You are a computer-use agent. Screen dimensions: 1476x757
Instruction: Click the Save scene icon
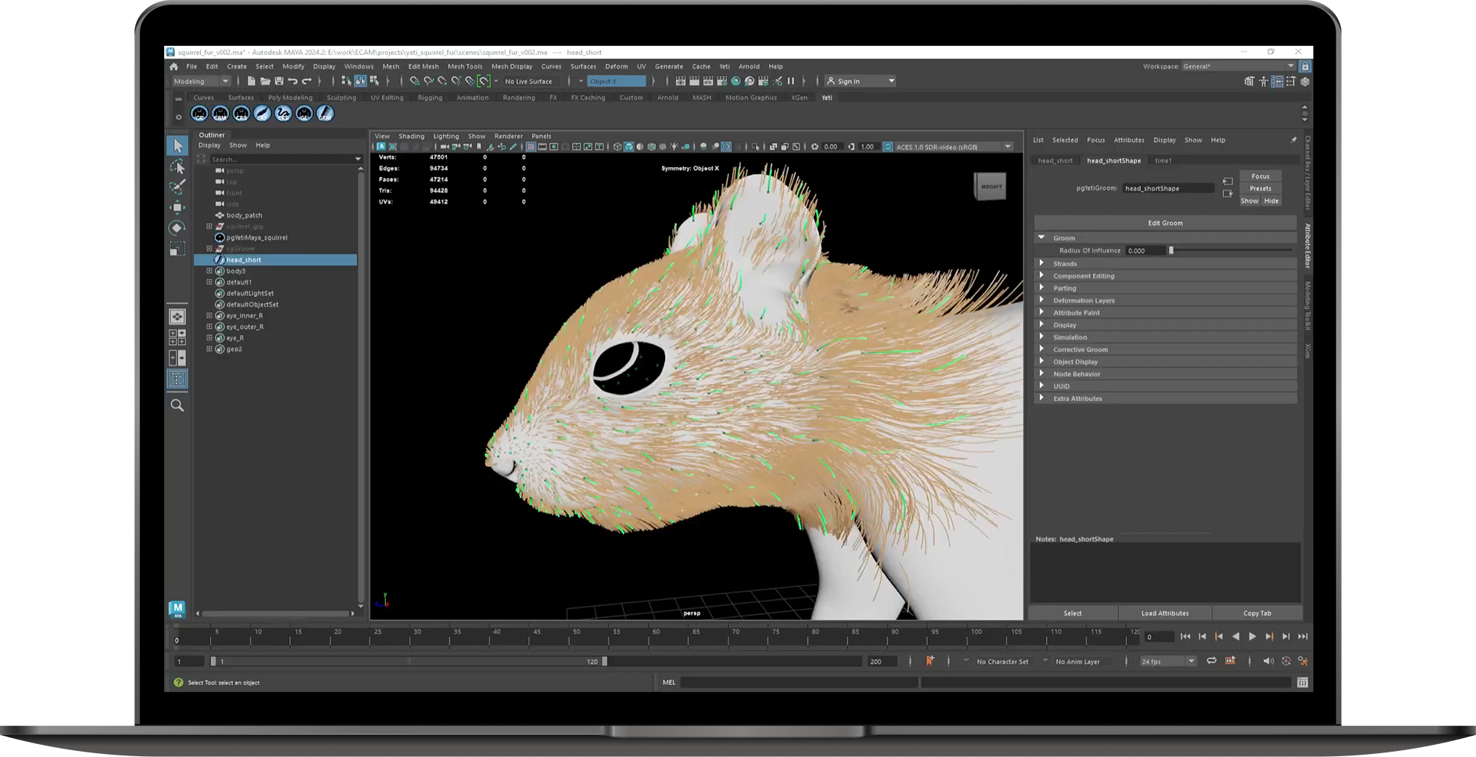tap(279, 81)
